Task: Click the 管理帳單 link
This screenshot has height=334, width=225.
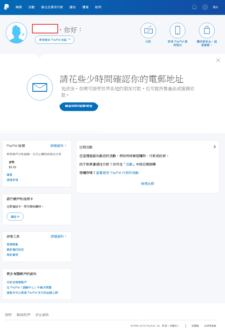Action: pyautogui.click(x=12, y=244)
